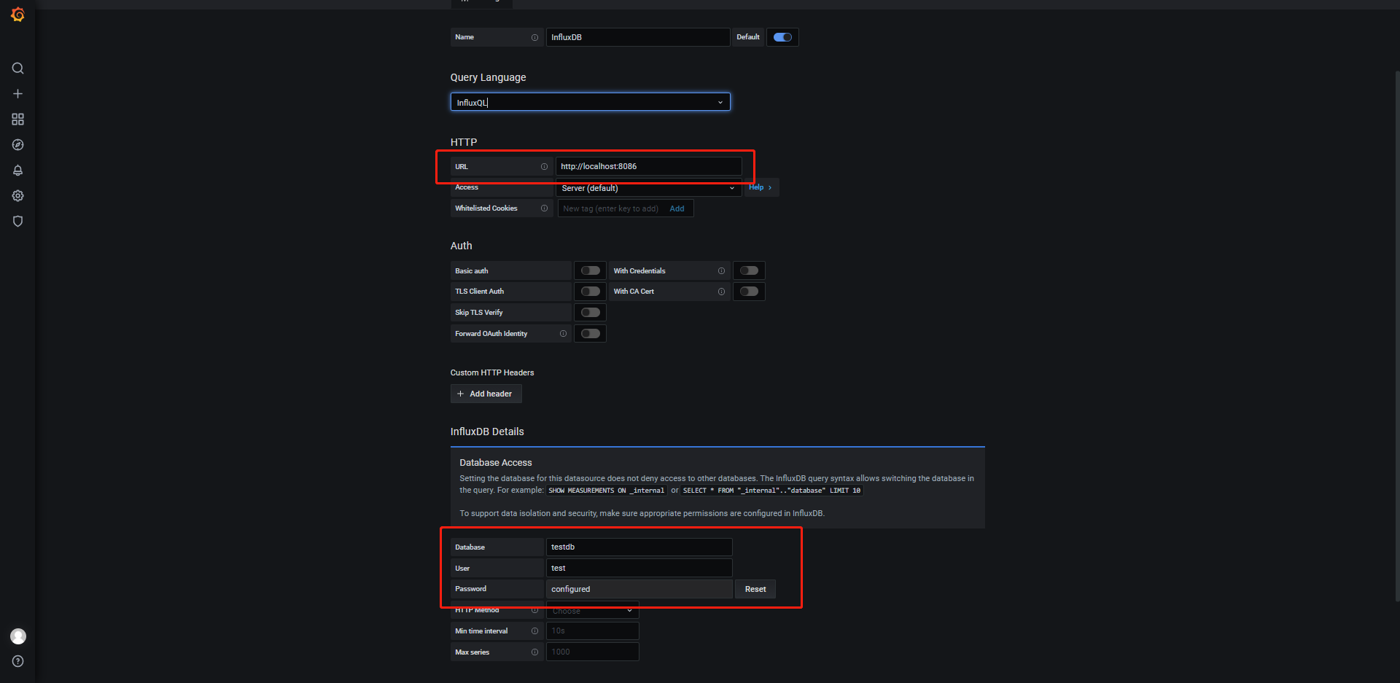Open the Help question mark icon
Viewport: 1400px width, 683px height.
tap(17, 662)
